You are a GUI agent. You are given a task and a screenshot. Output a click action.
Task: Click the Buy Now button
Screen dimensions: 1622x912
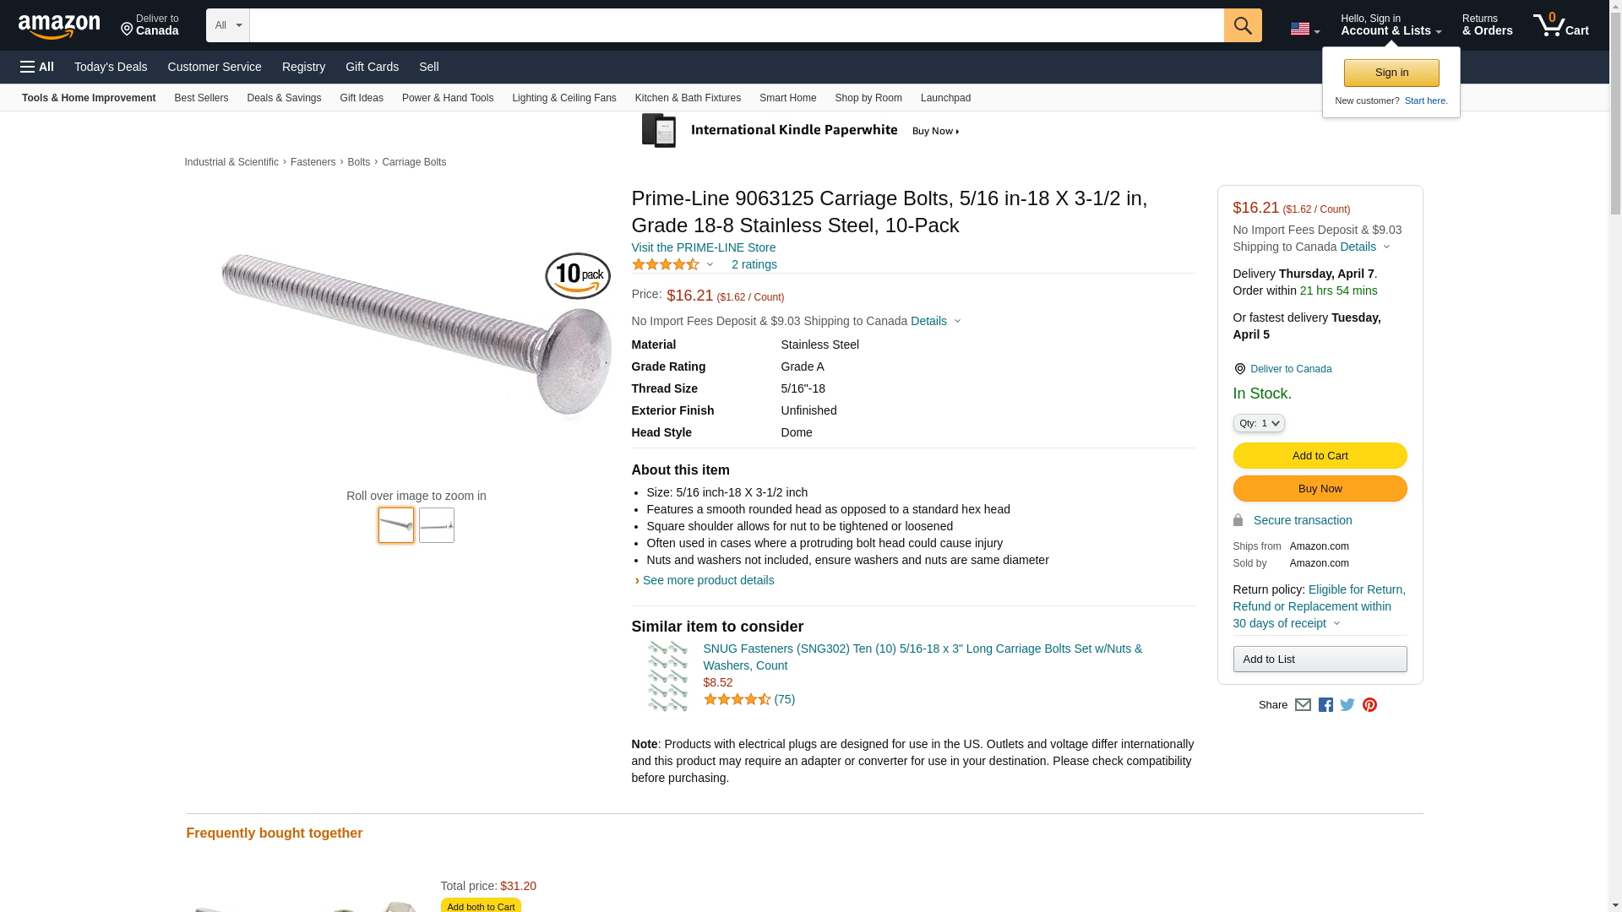pyautogui.click(x=1320, y=489)
